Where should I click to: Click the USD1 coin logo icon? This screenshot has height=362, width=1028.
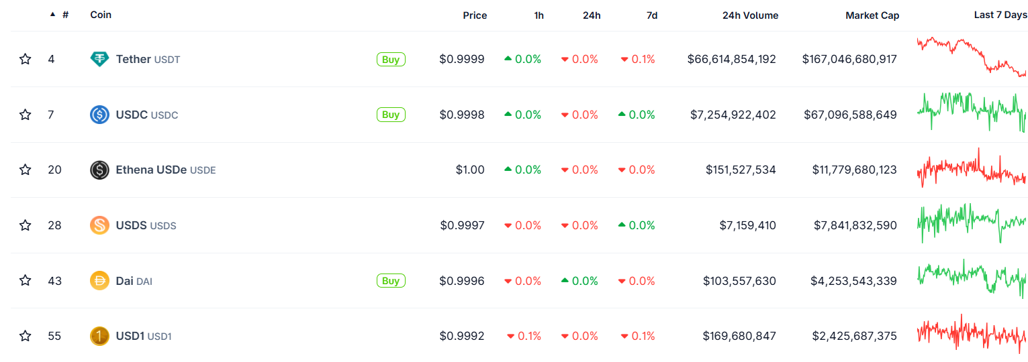pyautogui.click(x=99, y=336)
